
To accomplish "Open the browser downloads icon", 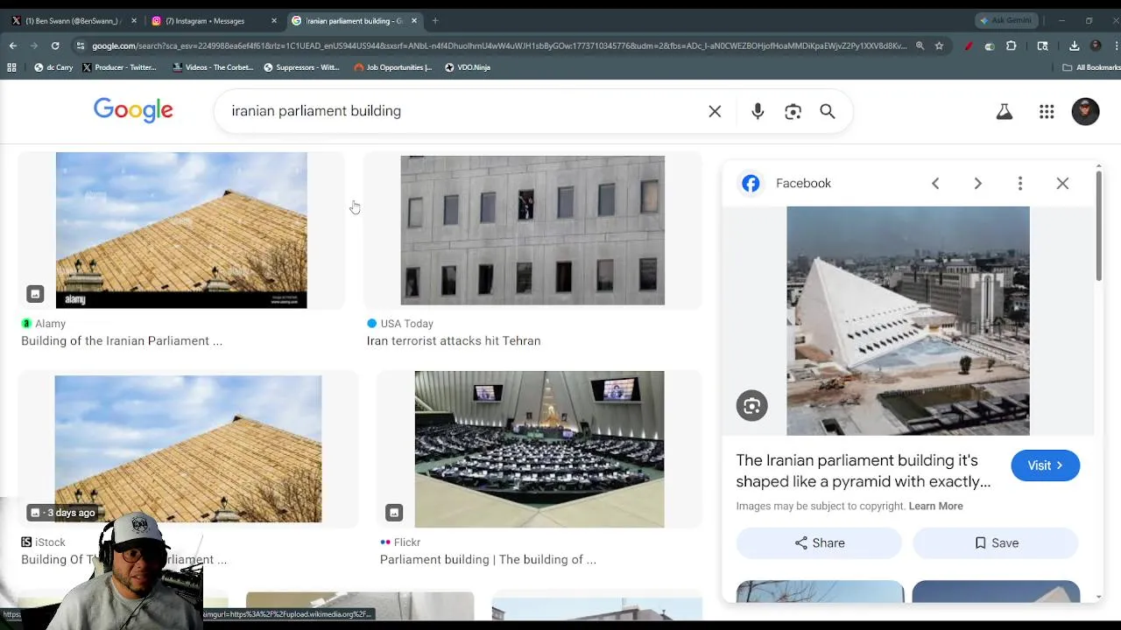I will tap(1075, 45).
